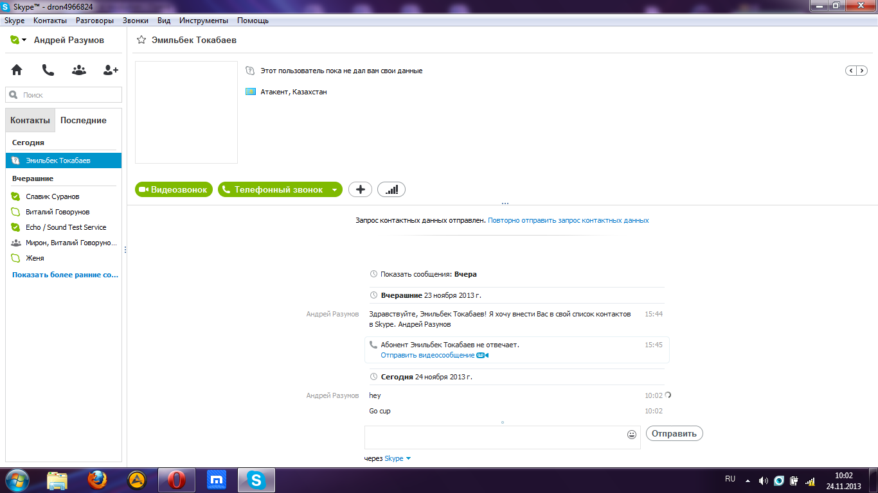Click the Атакент, Казахстан location text

point(294,92)
